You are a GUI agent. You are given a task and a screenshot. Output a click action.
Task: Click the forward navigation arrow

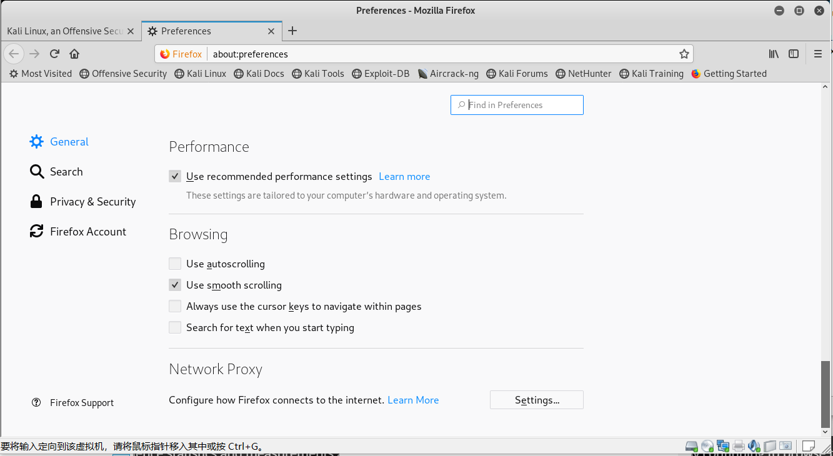34,54
